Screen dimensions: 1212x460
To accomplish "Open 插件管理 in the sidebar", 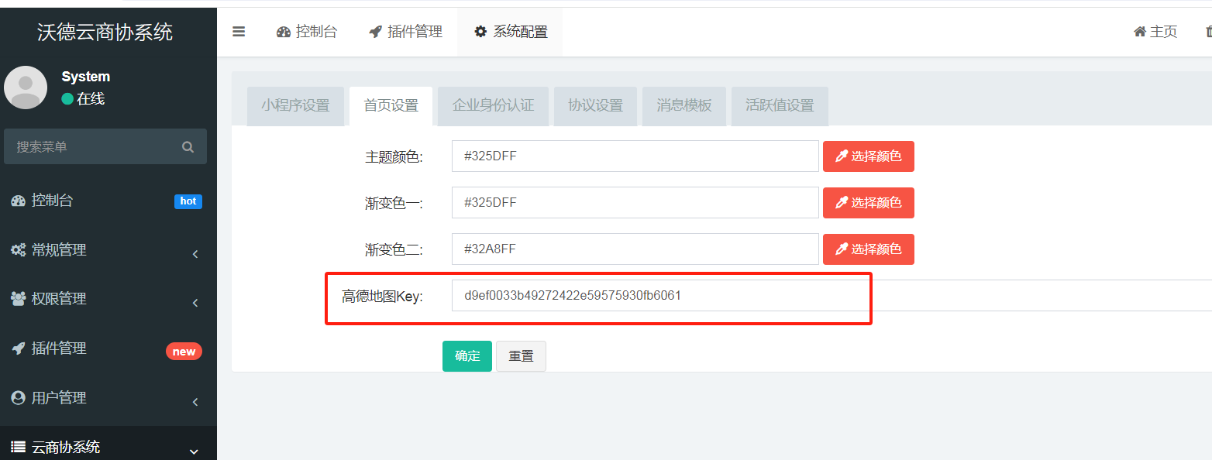I will [x=108, y=348].
